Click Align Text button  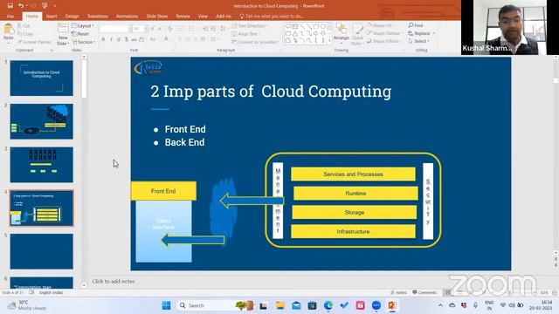246,34
